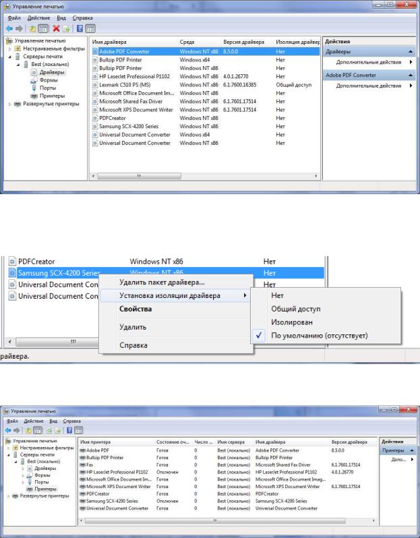The width and height of the screenshot is (420, 538).
Task: Click Up one level icon in drivers window
Action: (32, 28)
